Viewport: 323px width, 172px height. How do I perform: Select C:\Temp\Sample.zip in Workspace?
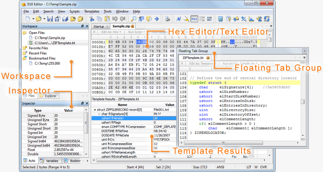(50, 38)
